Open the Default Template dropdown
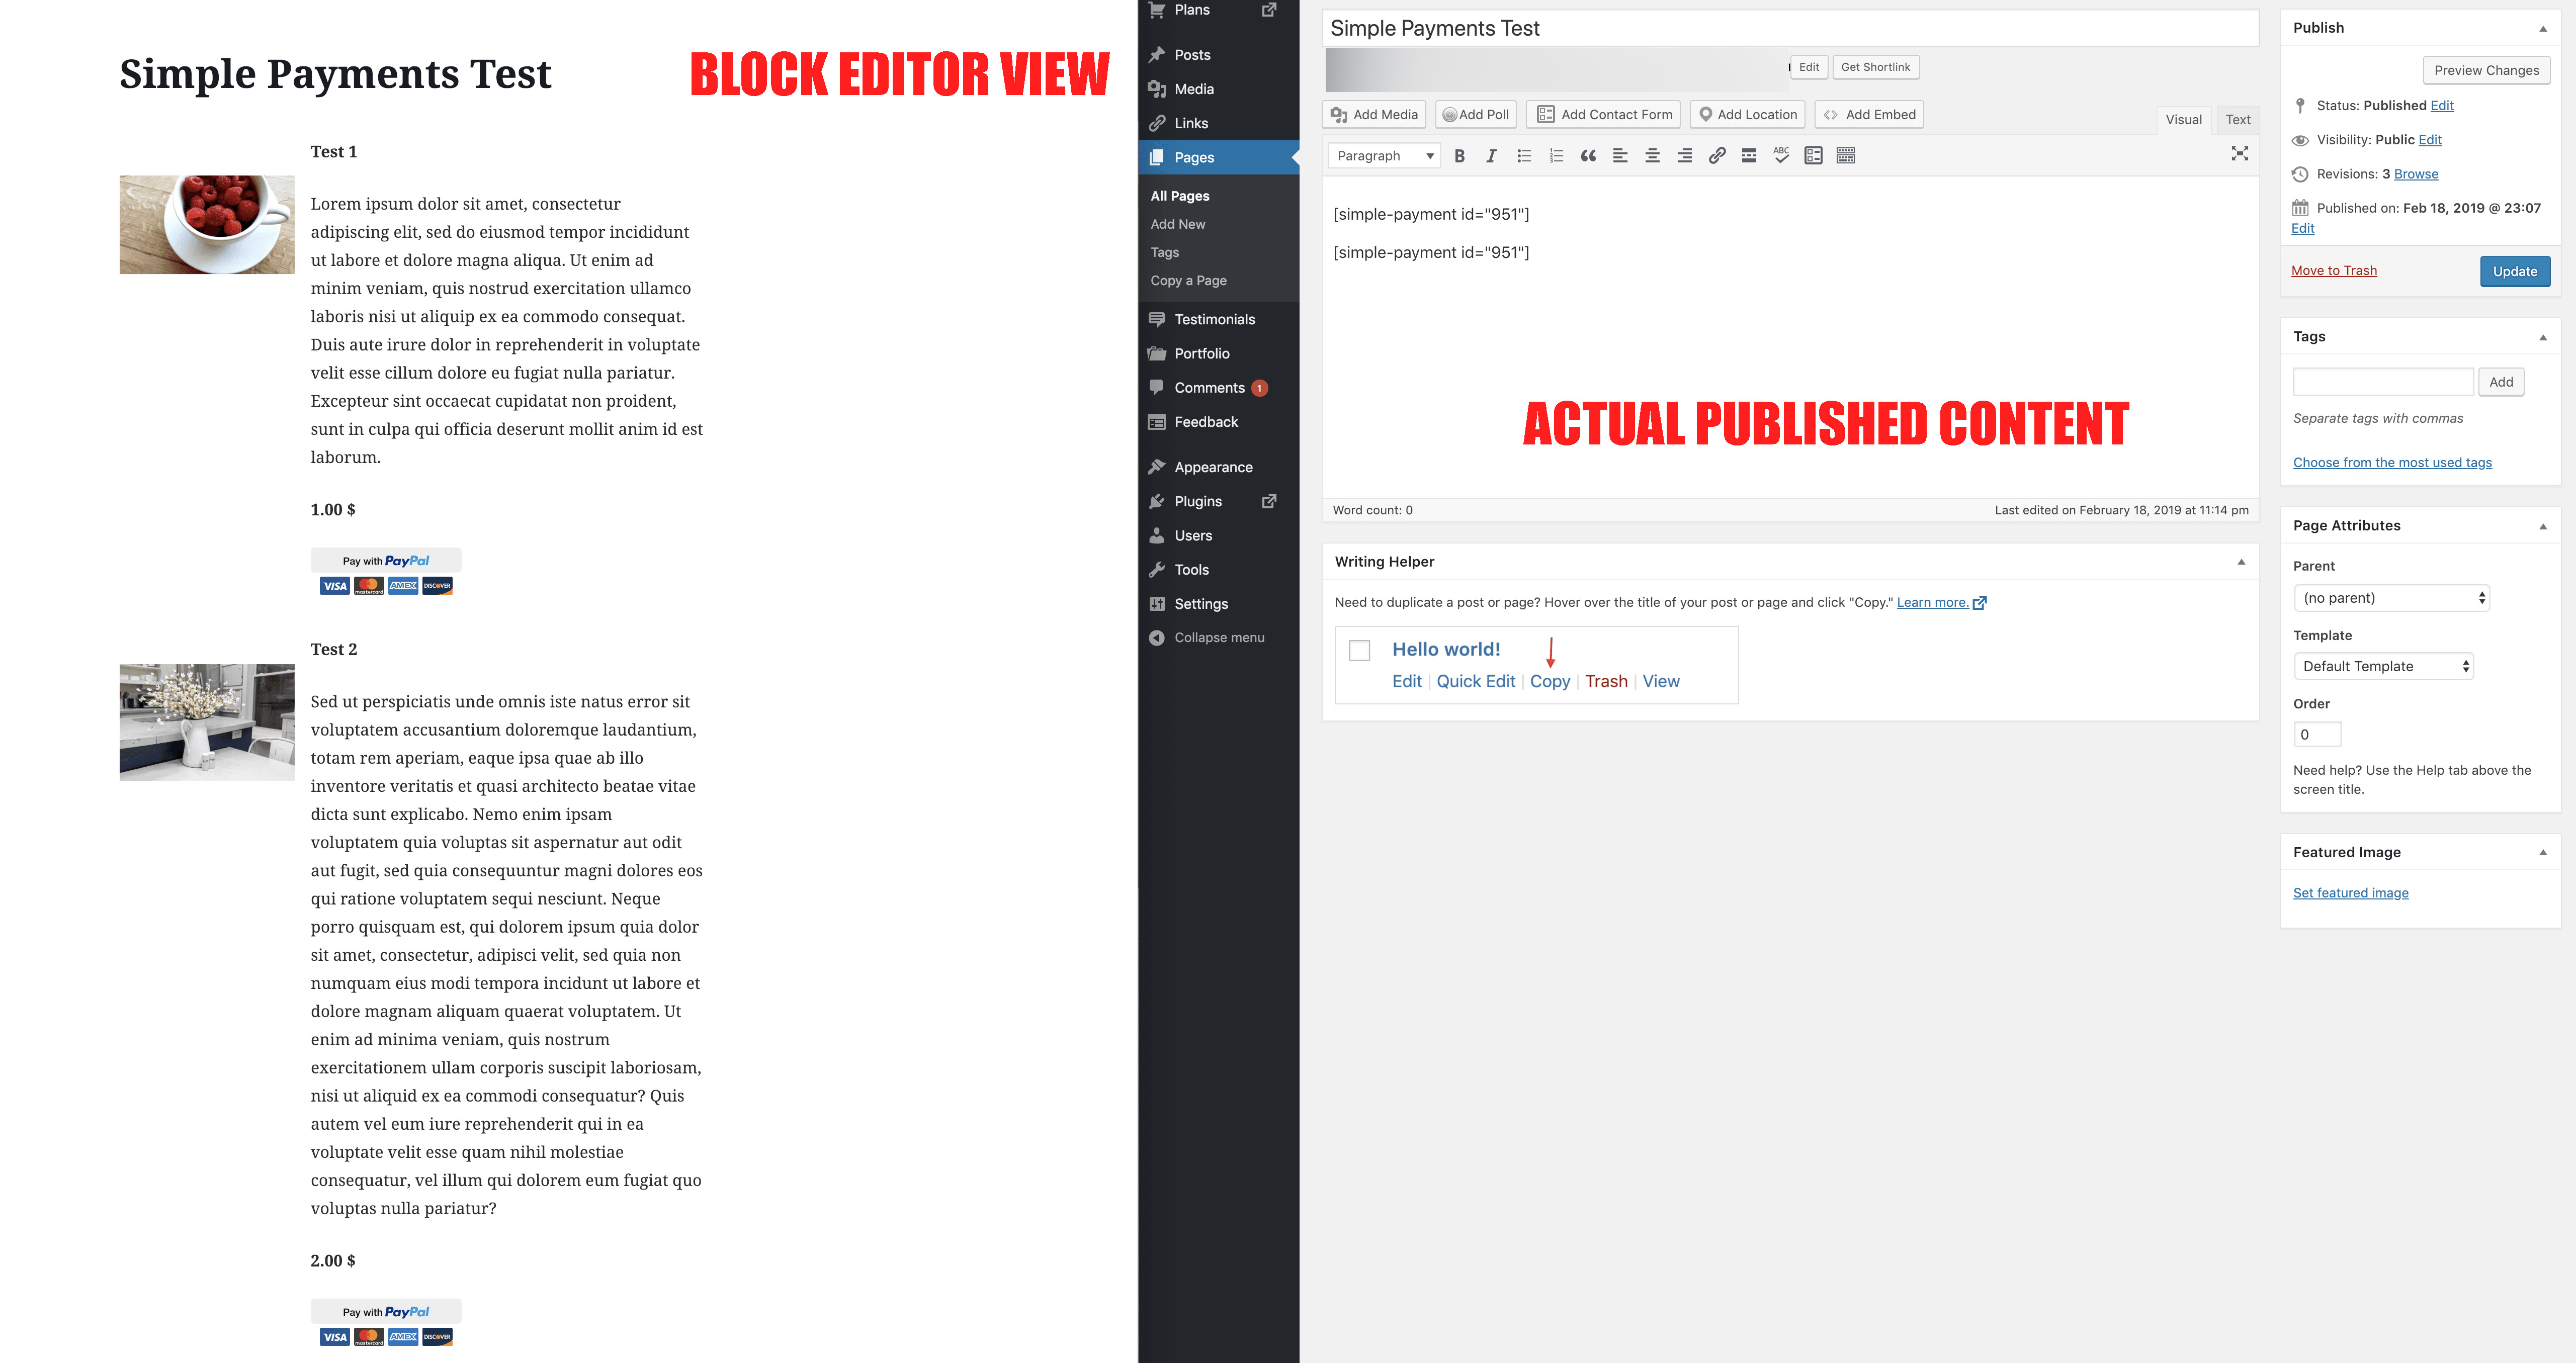The image size is (2576, 1363). 2383,667
